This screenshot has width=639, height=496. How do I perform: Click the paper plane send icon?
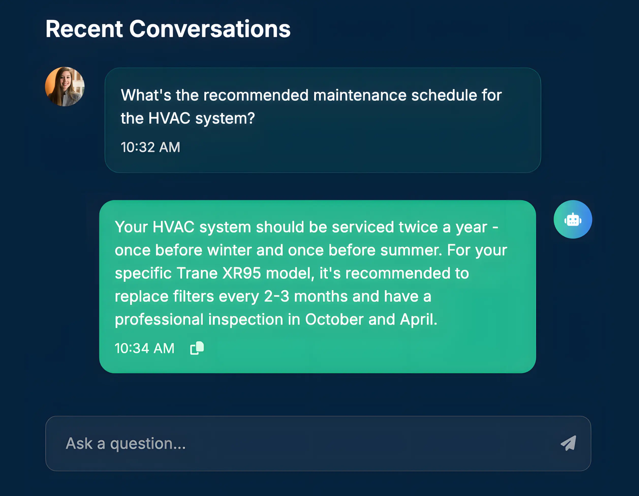tap(568, 443)
